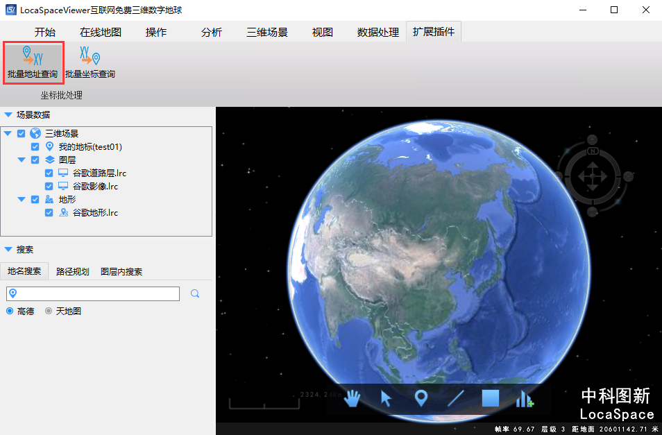Switch to the 路径规划 tab
The width and height of the screenshot is (662, 435).
pos(73,272)
